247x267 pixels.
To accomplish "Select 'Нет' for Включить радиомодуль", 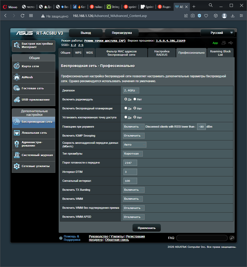I will [135, 99].
